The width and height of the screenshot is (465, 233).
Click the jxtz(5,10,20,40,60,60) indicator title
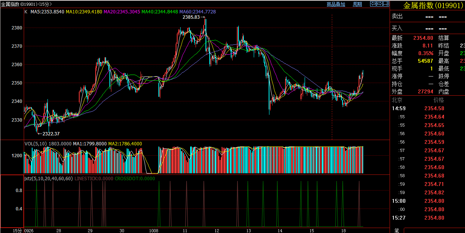point(48,178)
